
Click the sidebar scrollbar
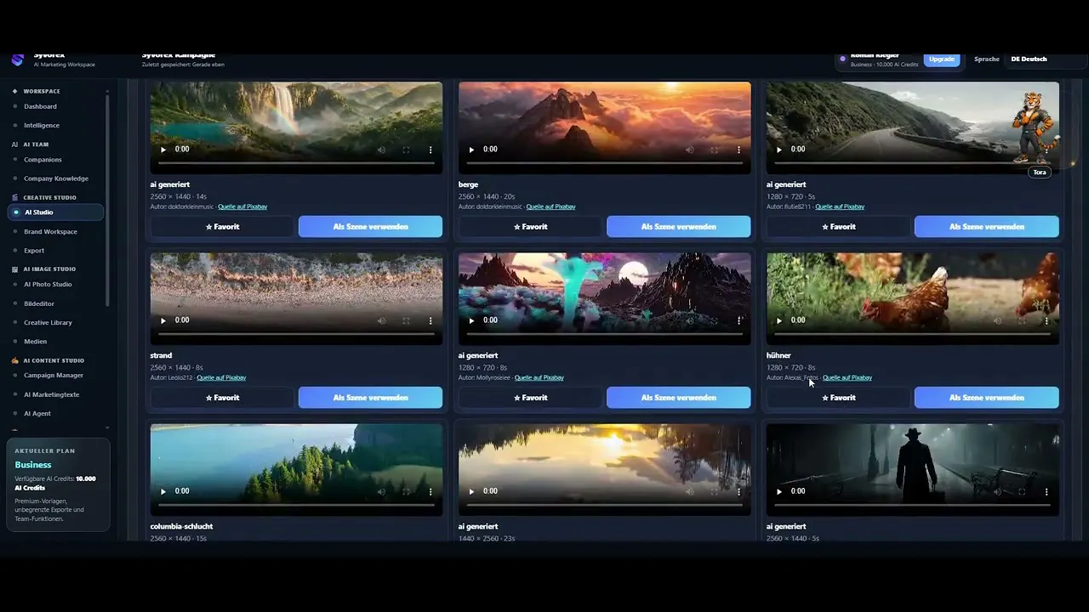[x=107, y=200]
